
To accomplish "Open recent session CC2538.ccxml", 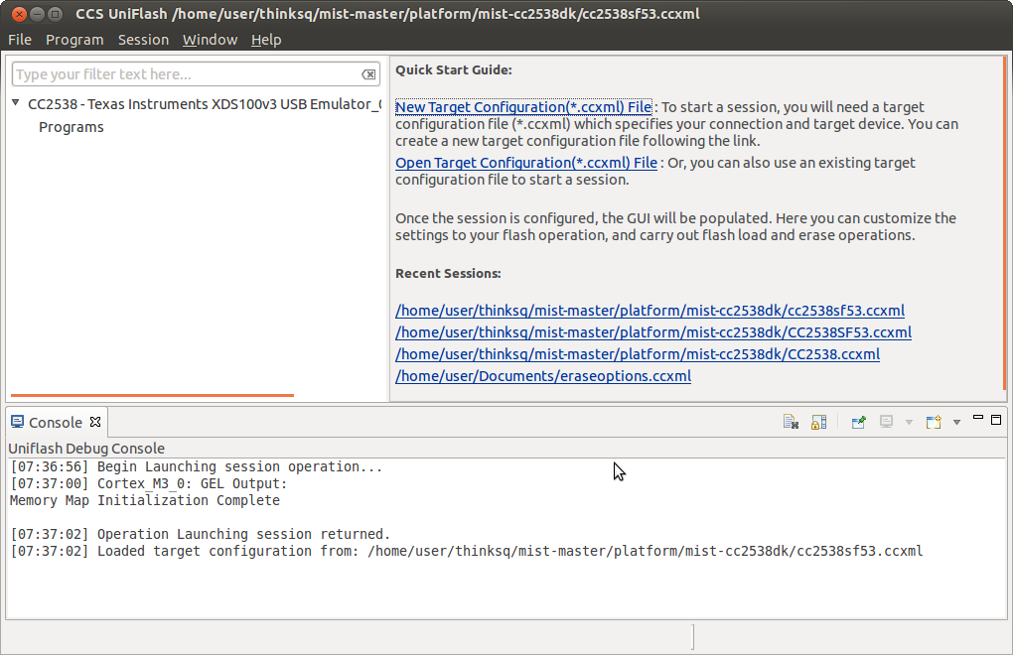I will tap(637, 354).
